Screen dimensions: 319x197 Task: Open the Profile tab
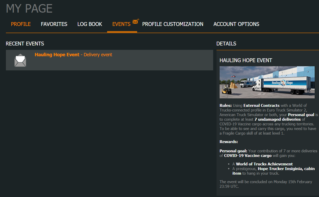21,24
